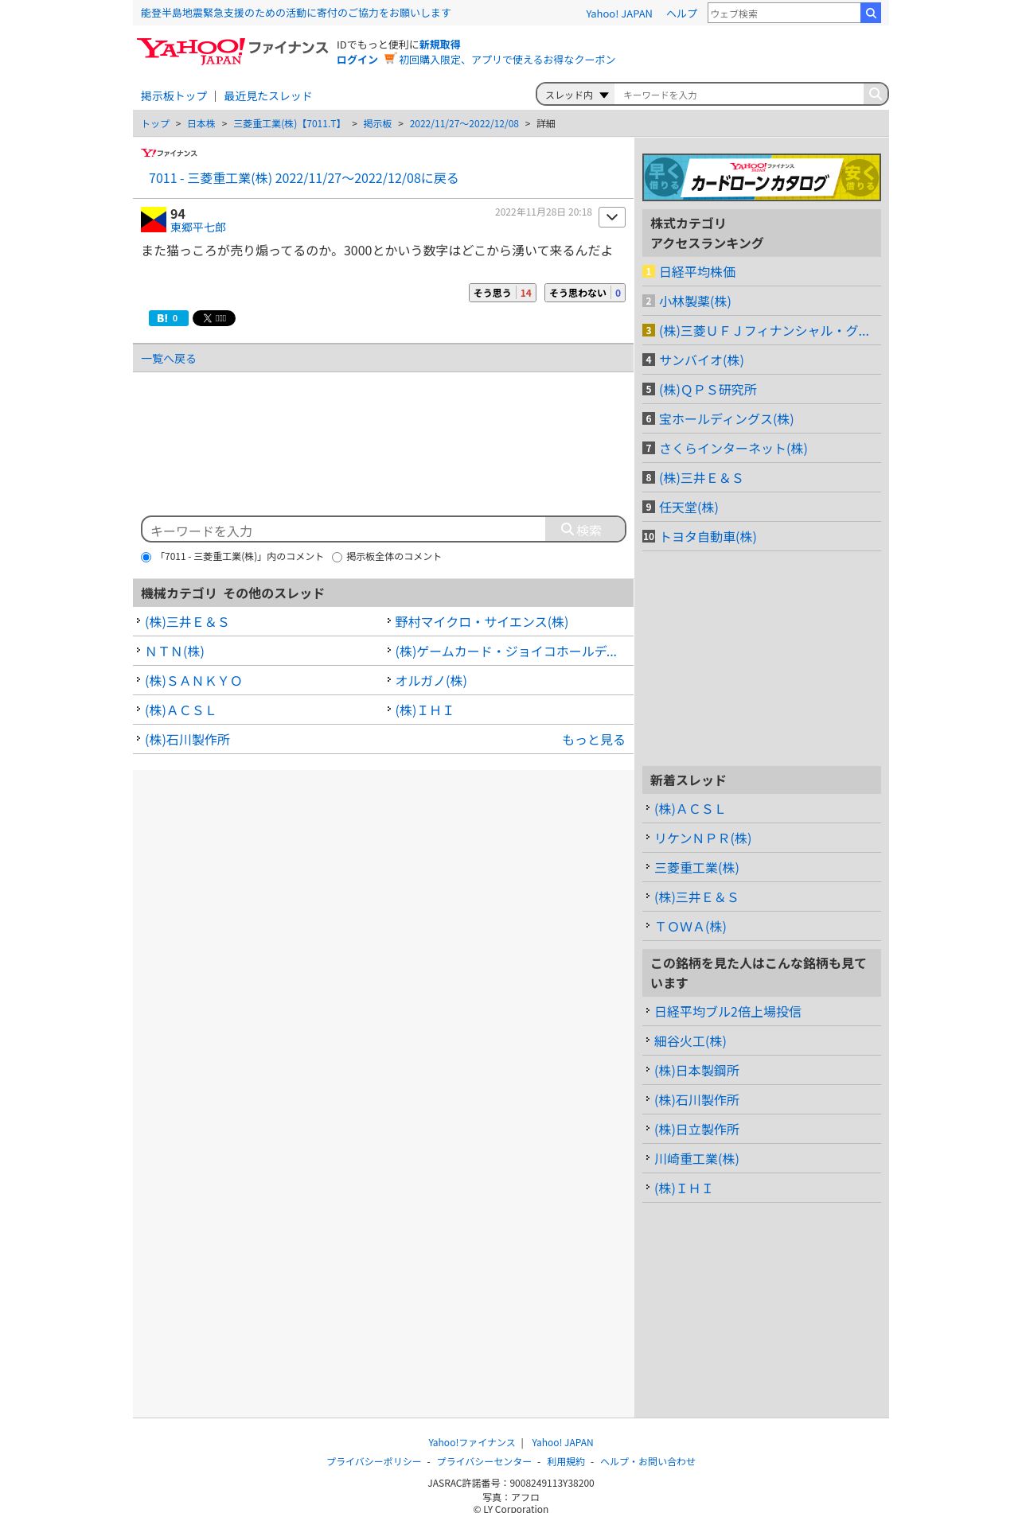Screen dimensions: 1022x1513
Task: Open the ヘルプ header link
Action: click(681, 14)
